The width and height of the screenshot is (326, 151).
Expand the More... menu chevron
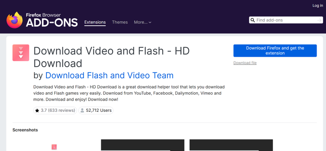click(150, 22)
